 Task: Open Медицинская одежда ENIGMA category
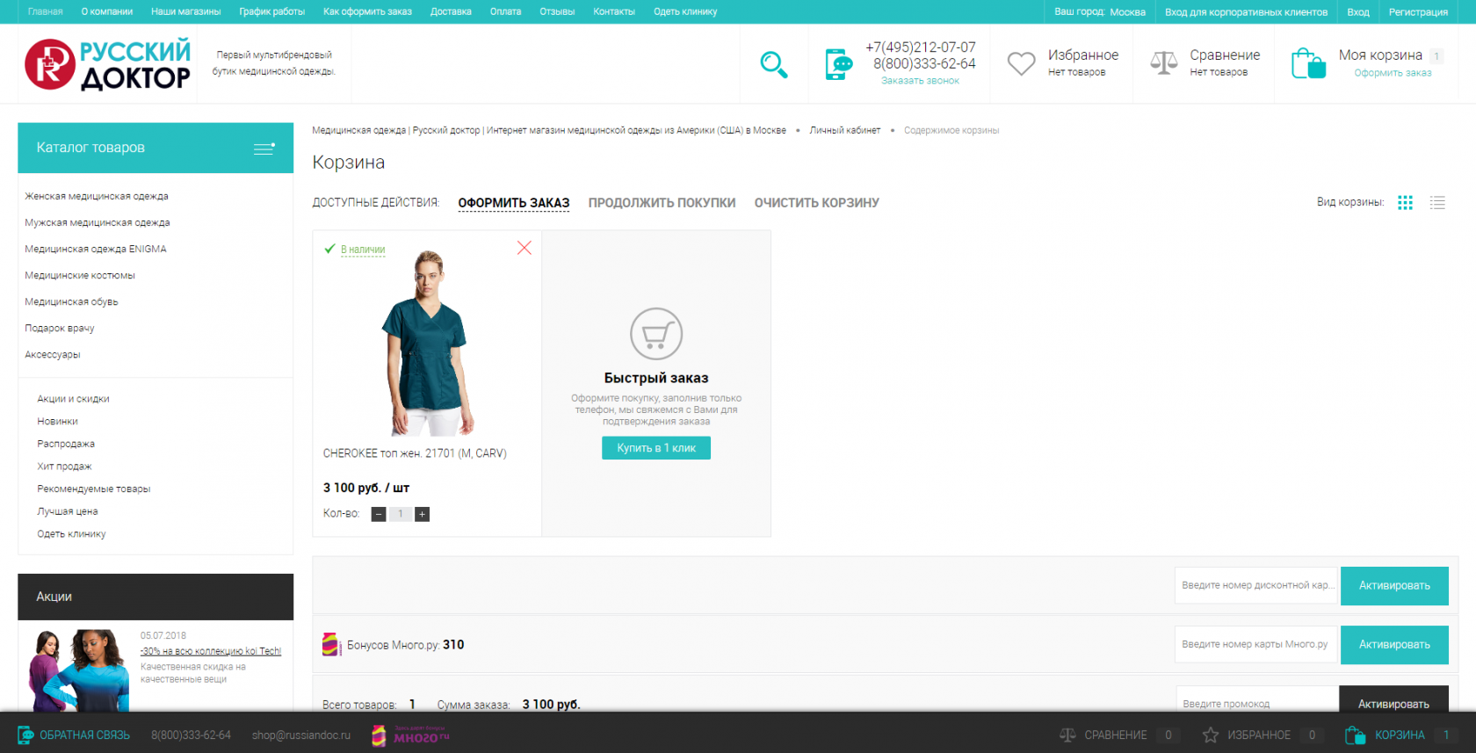tap(96, 250)
